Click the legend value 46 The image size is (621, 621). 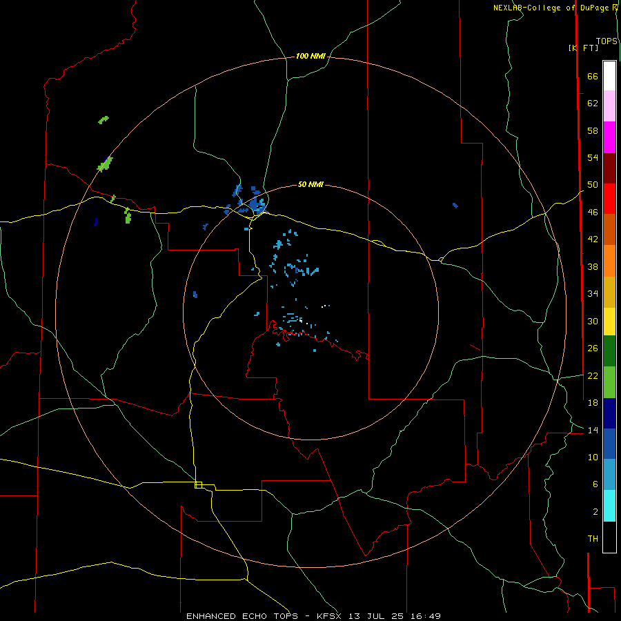(x=593, y=213)
